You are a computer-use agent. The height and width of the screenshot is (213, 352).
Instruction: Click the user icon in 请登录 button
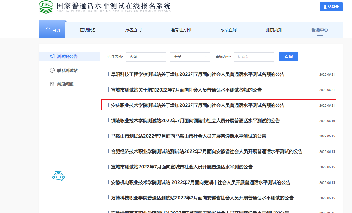pos(325,7)
